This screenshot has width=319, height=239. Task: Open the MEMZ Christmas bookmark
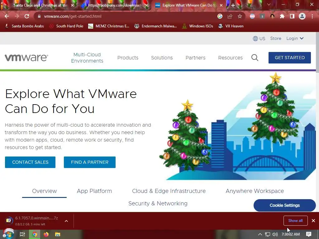coord(109,26)
